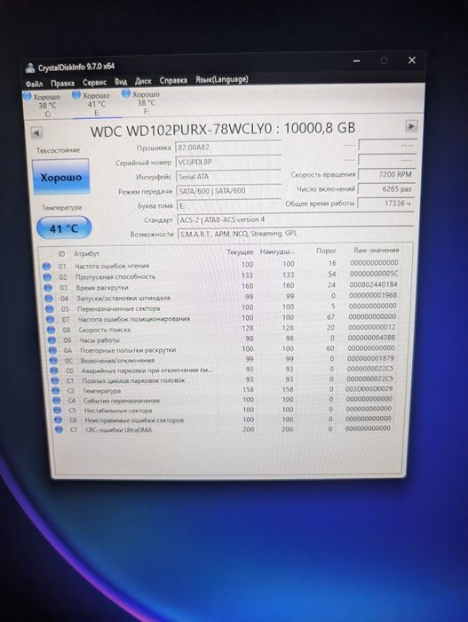Click the Raw-значения column header
Screen dimensions: 468x622
point(377,251)
